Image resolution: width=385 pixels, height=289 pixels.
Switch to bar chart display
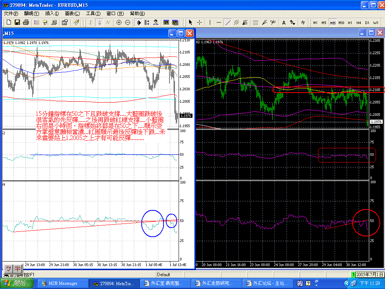[x=90, y=23]
